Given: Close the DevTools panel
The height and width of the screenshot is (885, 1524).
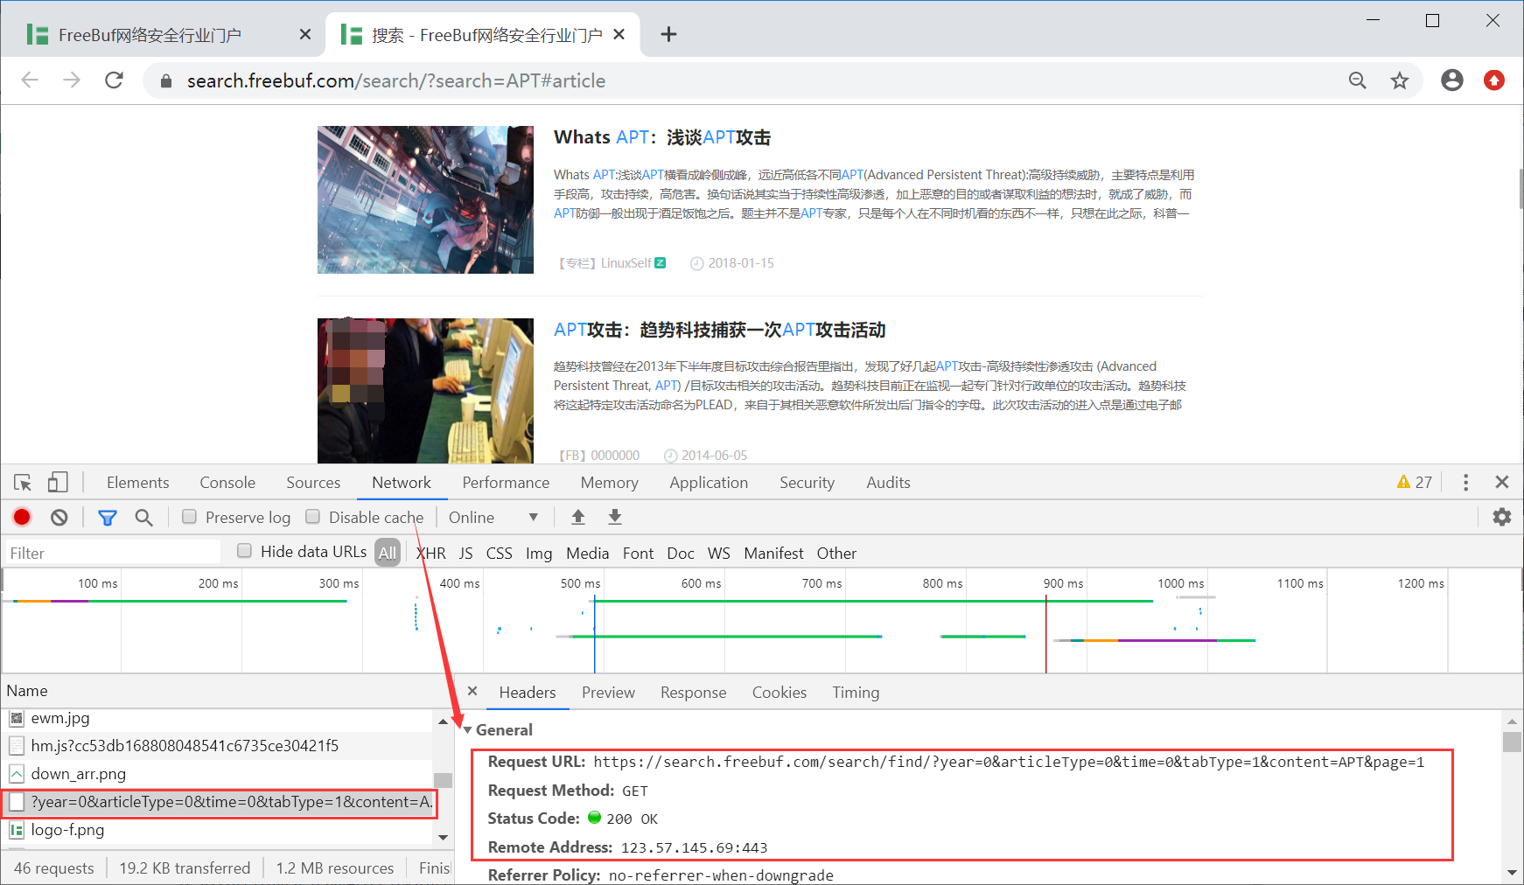Looking at the screenshot, I should pos(1502,482).
